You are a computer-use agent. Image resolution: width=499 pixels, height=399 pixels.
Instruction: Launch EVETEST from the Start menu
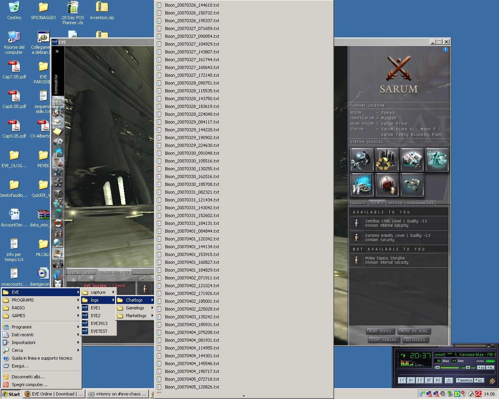(x=99, y=331)
